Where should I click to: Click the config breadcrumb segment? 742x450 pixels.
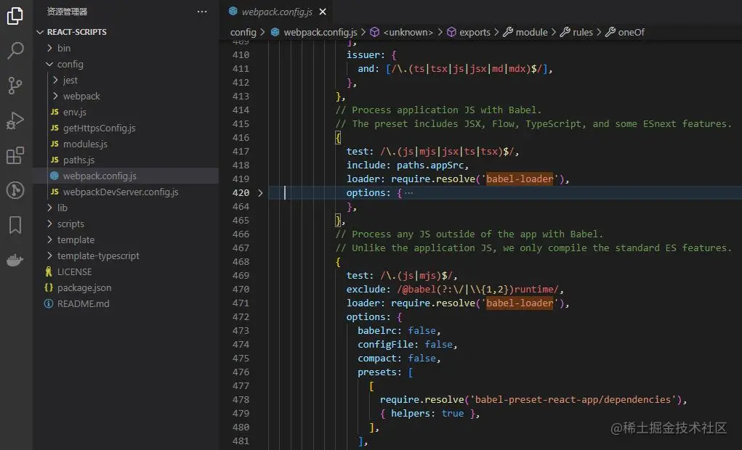click(x=243, y=32)
